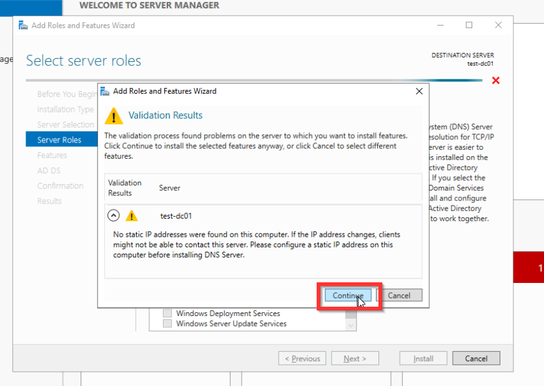Image resolution: width=544 pixels, height=386 pixels.
Task: Select the Server Selection wizard step
Action: (66, 124)
